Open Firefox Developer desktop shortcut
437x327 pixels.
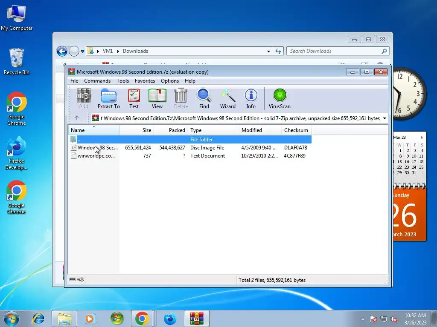[17, 153]
